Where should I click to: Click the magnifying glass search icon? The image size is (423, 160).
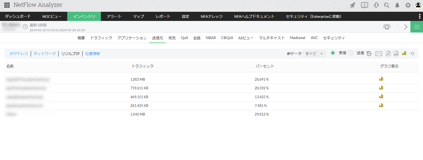tap(386, 5)
